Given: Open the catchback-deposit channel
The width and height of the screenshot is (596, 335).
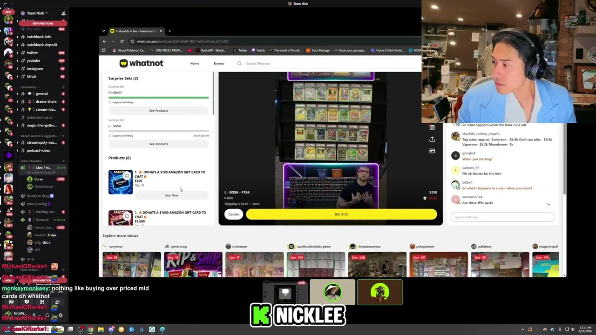Looking at the screenshot, I should click(42, 45).
